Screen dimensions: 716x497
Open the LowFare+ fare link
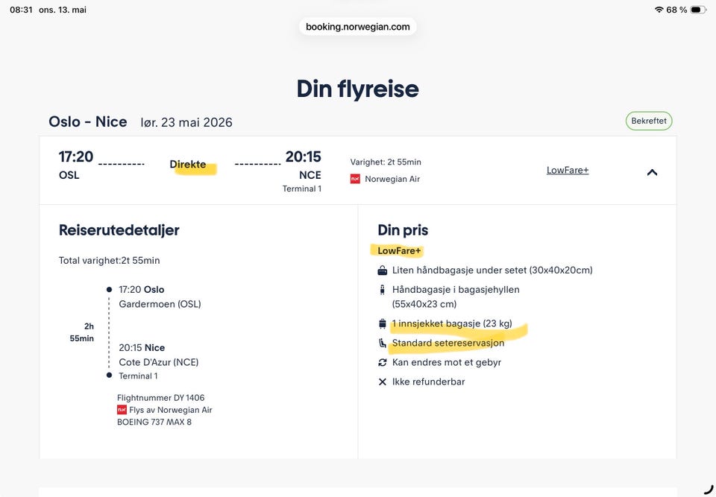point(568,170)
